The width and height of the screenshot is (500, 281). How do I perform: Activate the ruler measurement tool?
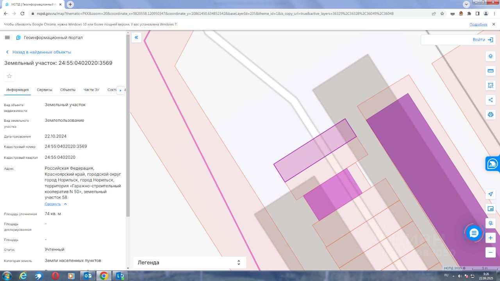[491, 71]
